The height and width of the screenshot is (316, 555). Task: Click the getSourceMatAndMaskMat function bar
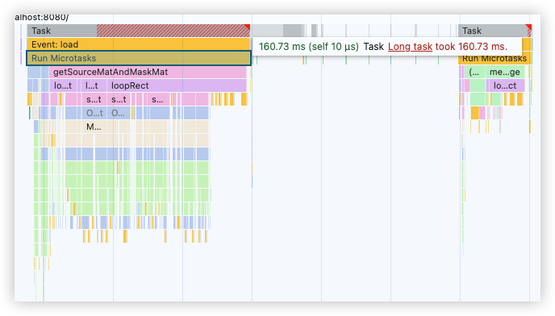148,73
